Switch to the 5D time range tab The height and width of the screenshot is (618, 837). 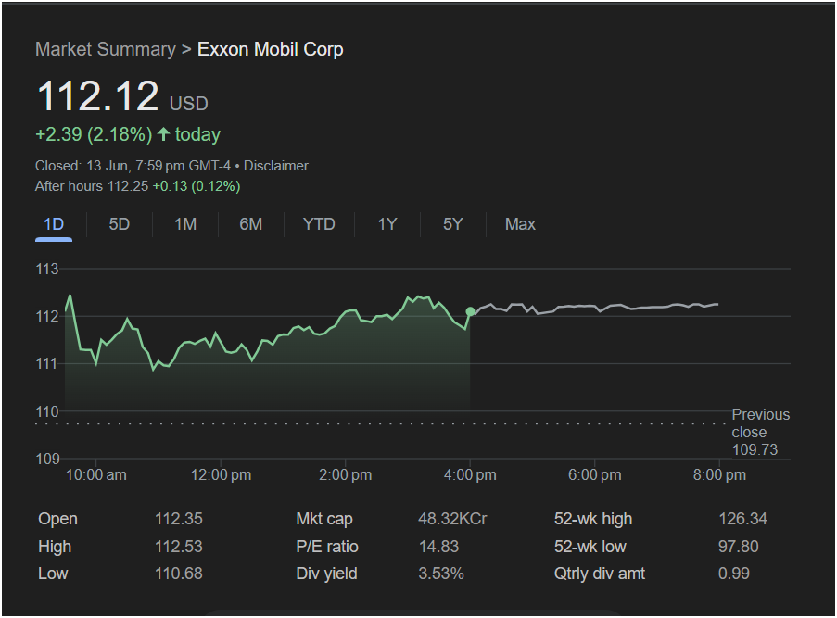tap(119, 224)
